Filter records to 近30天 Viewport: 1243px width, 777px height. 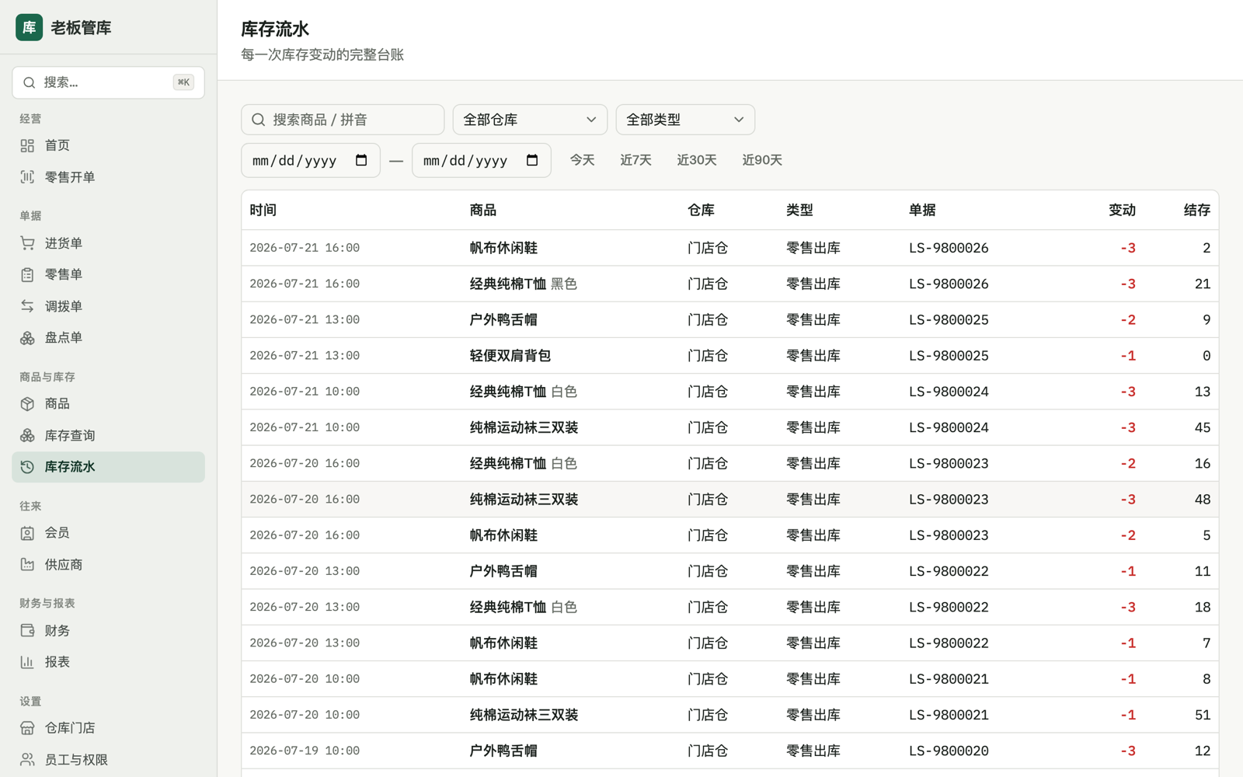pyautogui.click(x=697, y=160)
